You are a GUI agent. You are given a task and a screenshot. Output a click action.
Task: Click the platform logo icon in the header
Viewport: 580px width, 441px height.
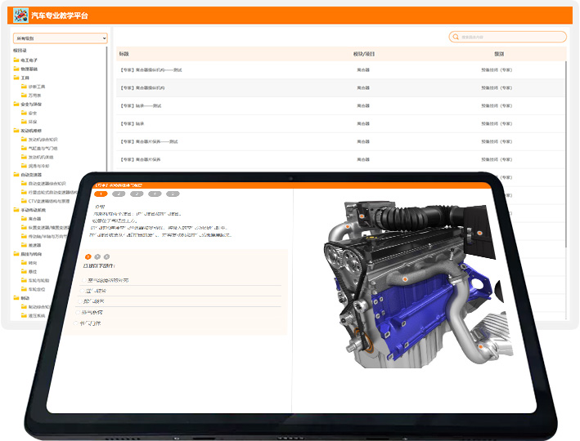coord(20,16)
